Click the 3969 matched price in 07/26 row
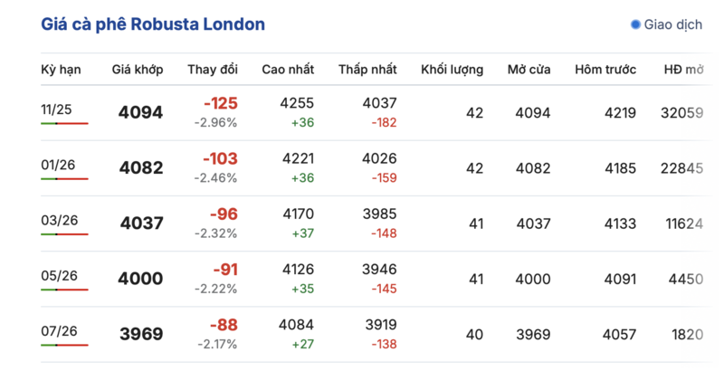The image size is (724, 371). click(140, 335)
